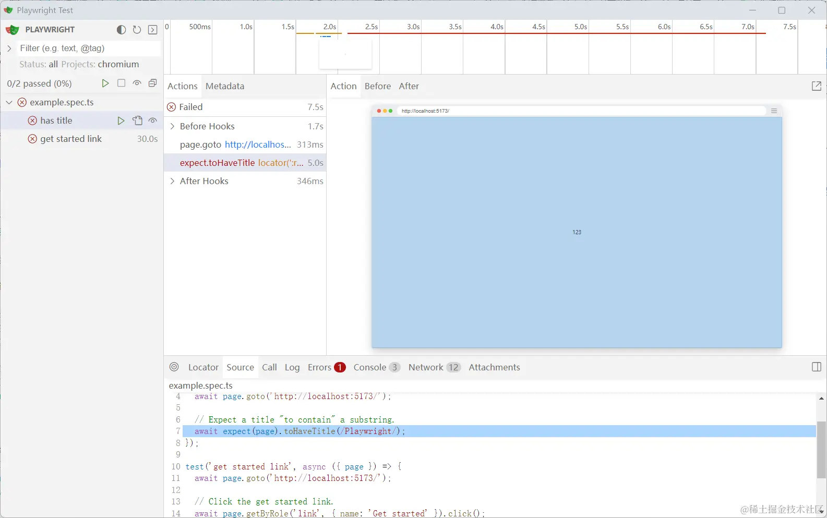Click the Failed status row
The width and height of the screenshot is (827, 518).
[245, 107]
